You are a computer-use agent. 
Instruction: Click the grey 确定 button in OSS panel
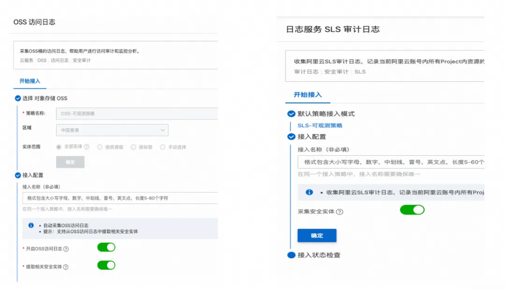click(x=70, y=162)
